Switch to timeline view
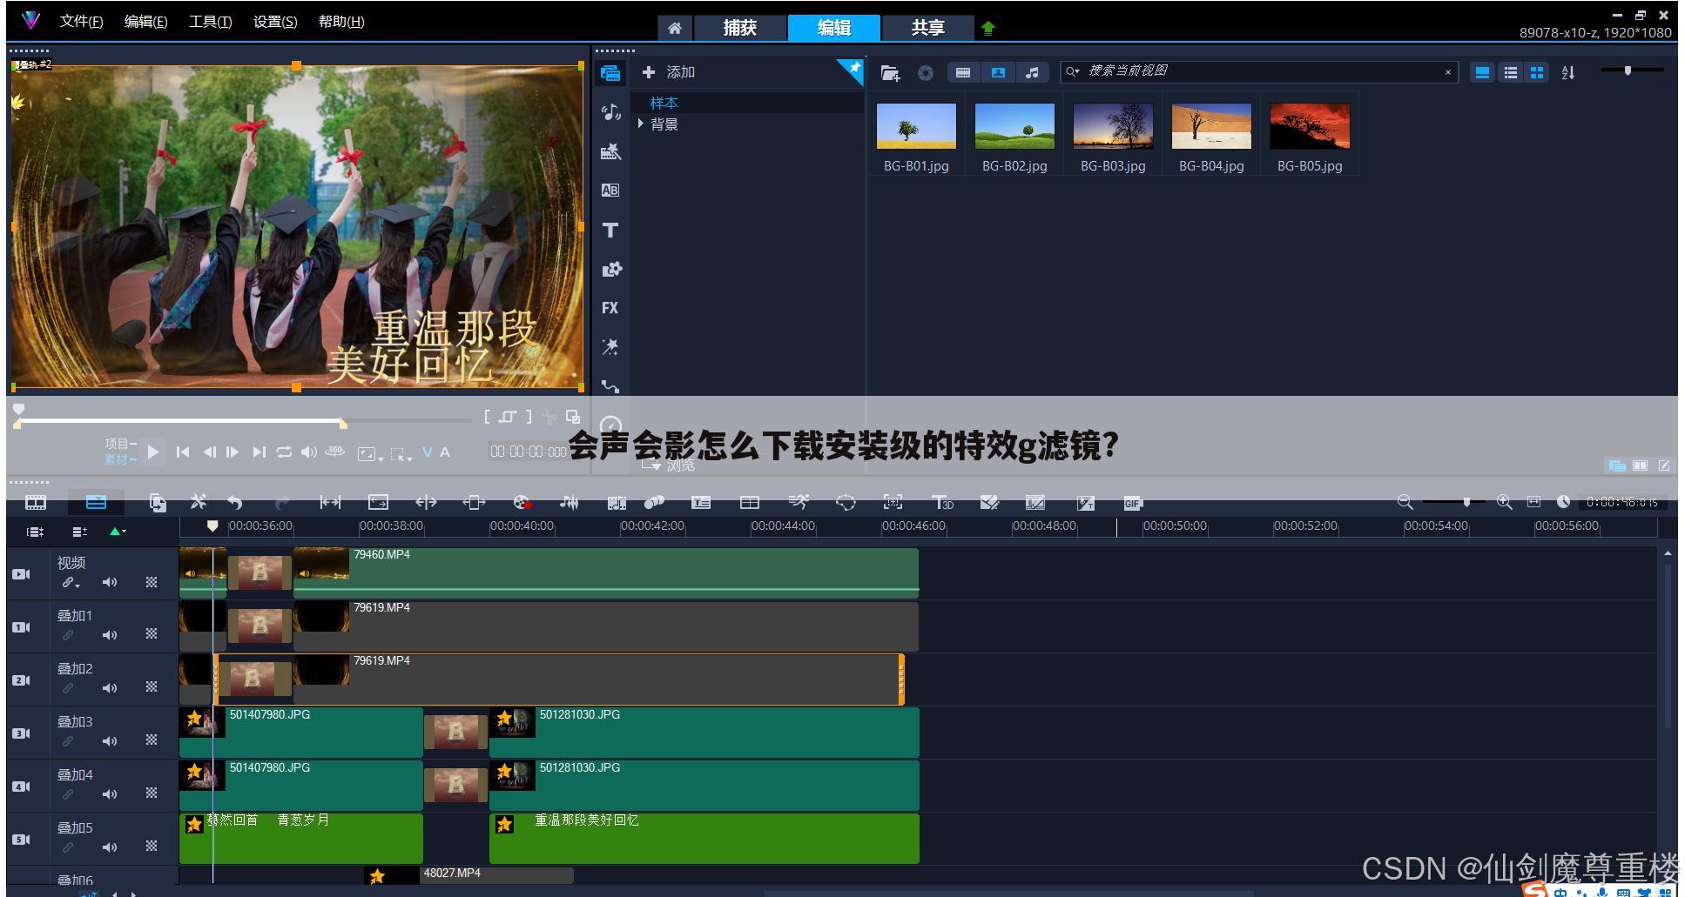The width and height of the screenshot is (1685, 897). click(x=96, y=502)
